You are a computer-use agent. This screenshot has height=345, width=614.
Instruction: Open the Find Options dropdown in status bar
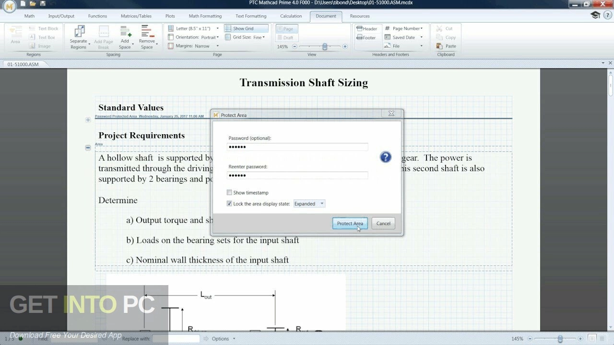(x=224, y=339)
